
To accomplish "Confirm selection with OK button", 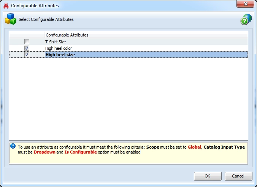I will pos(208,176).
